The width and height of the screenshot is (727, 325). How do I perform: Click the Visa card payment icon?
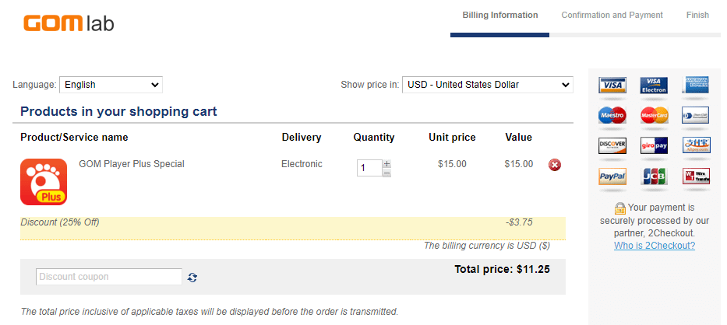click(612, 86)
